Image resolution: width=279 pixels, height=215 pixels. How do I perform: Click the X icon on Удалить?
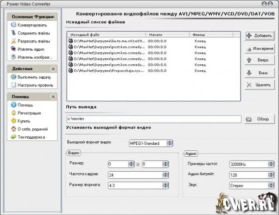(x=249, y=85)
